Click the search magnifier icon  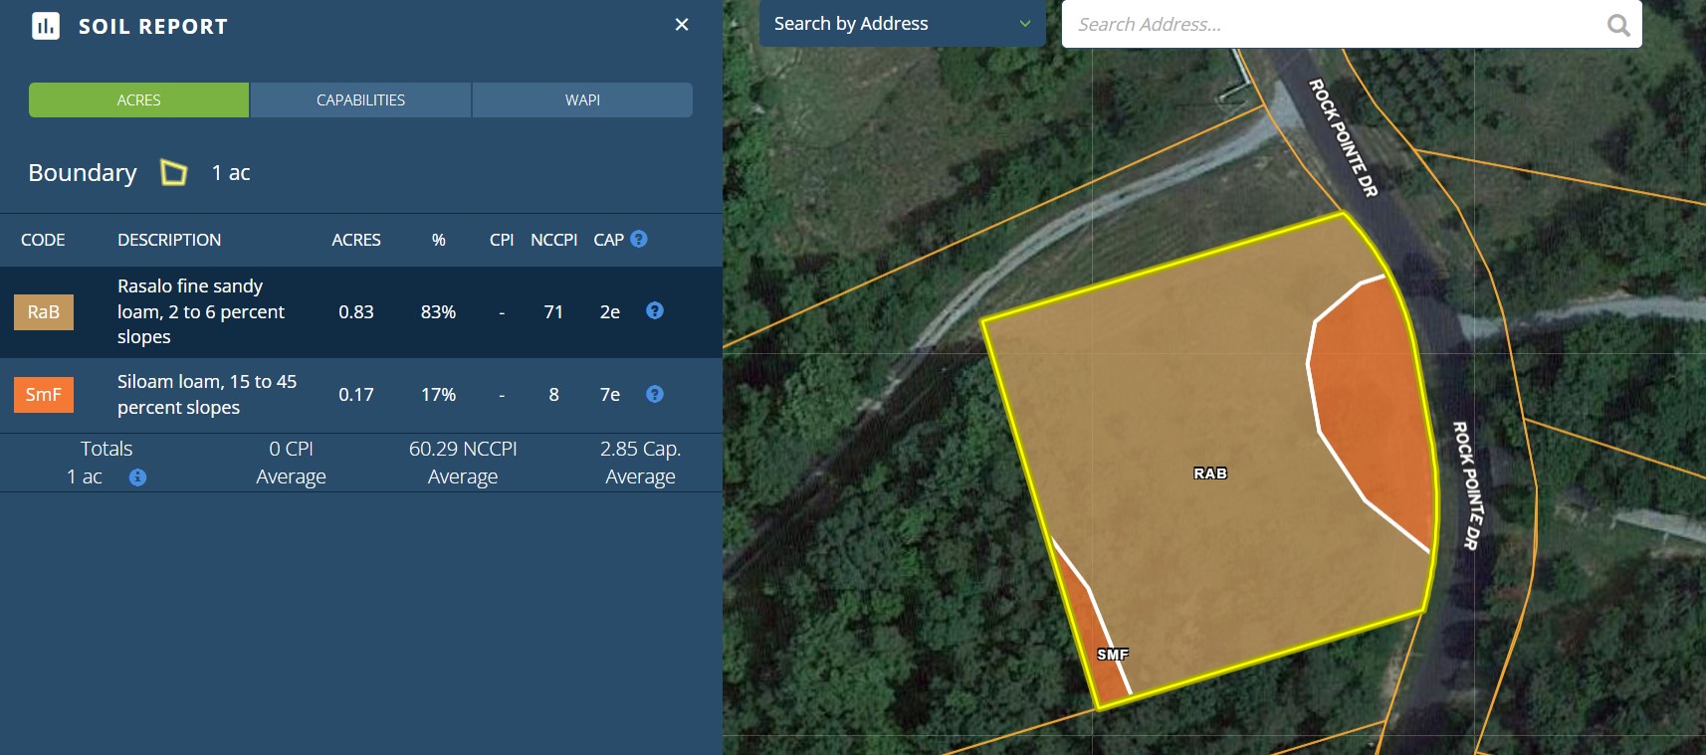(x=1618, y=25)
